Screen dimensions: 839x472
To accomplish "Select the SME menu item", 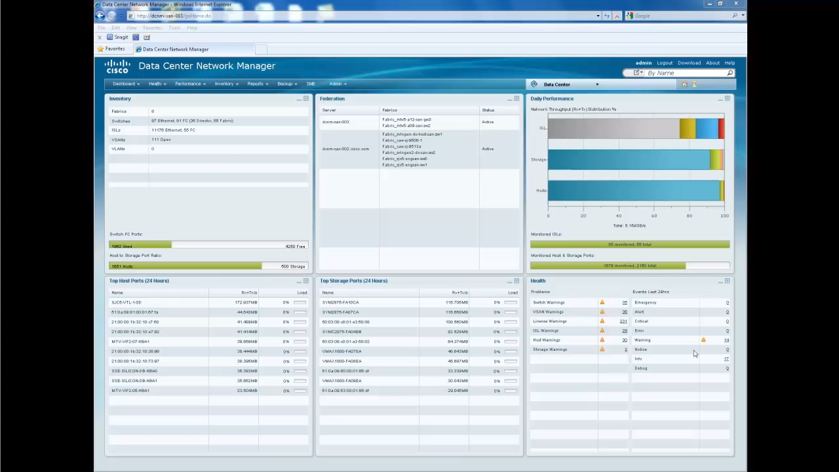I will pyautogui.click(x=311, y=84).
